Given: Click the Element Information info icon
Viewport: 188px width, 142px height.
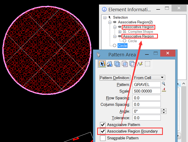Looking at the screenshot, I should (x=104, y=9).
